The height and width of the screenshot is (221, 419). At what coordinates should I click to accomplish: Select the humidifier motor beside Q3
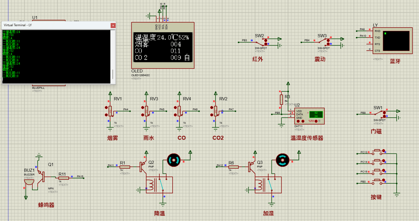pyautogui.click(x=282, y=160)
